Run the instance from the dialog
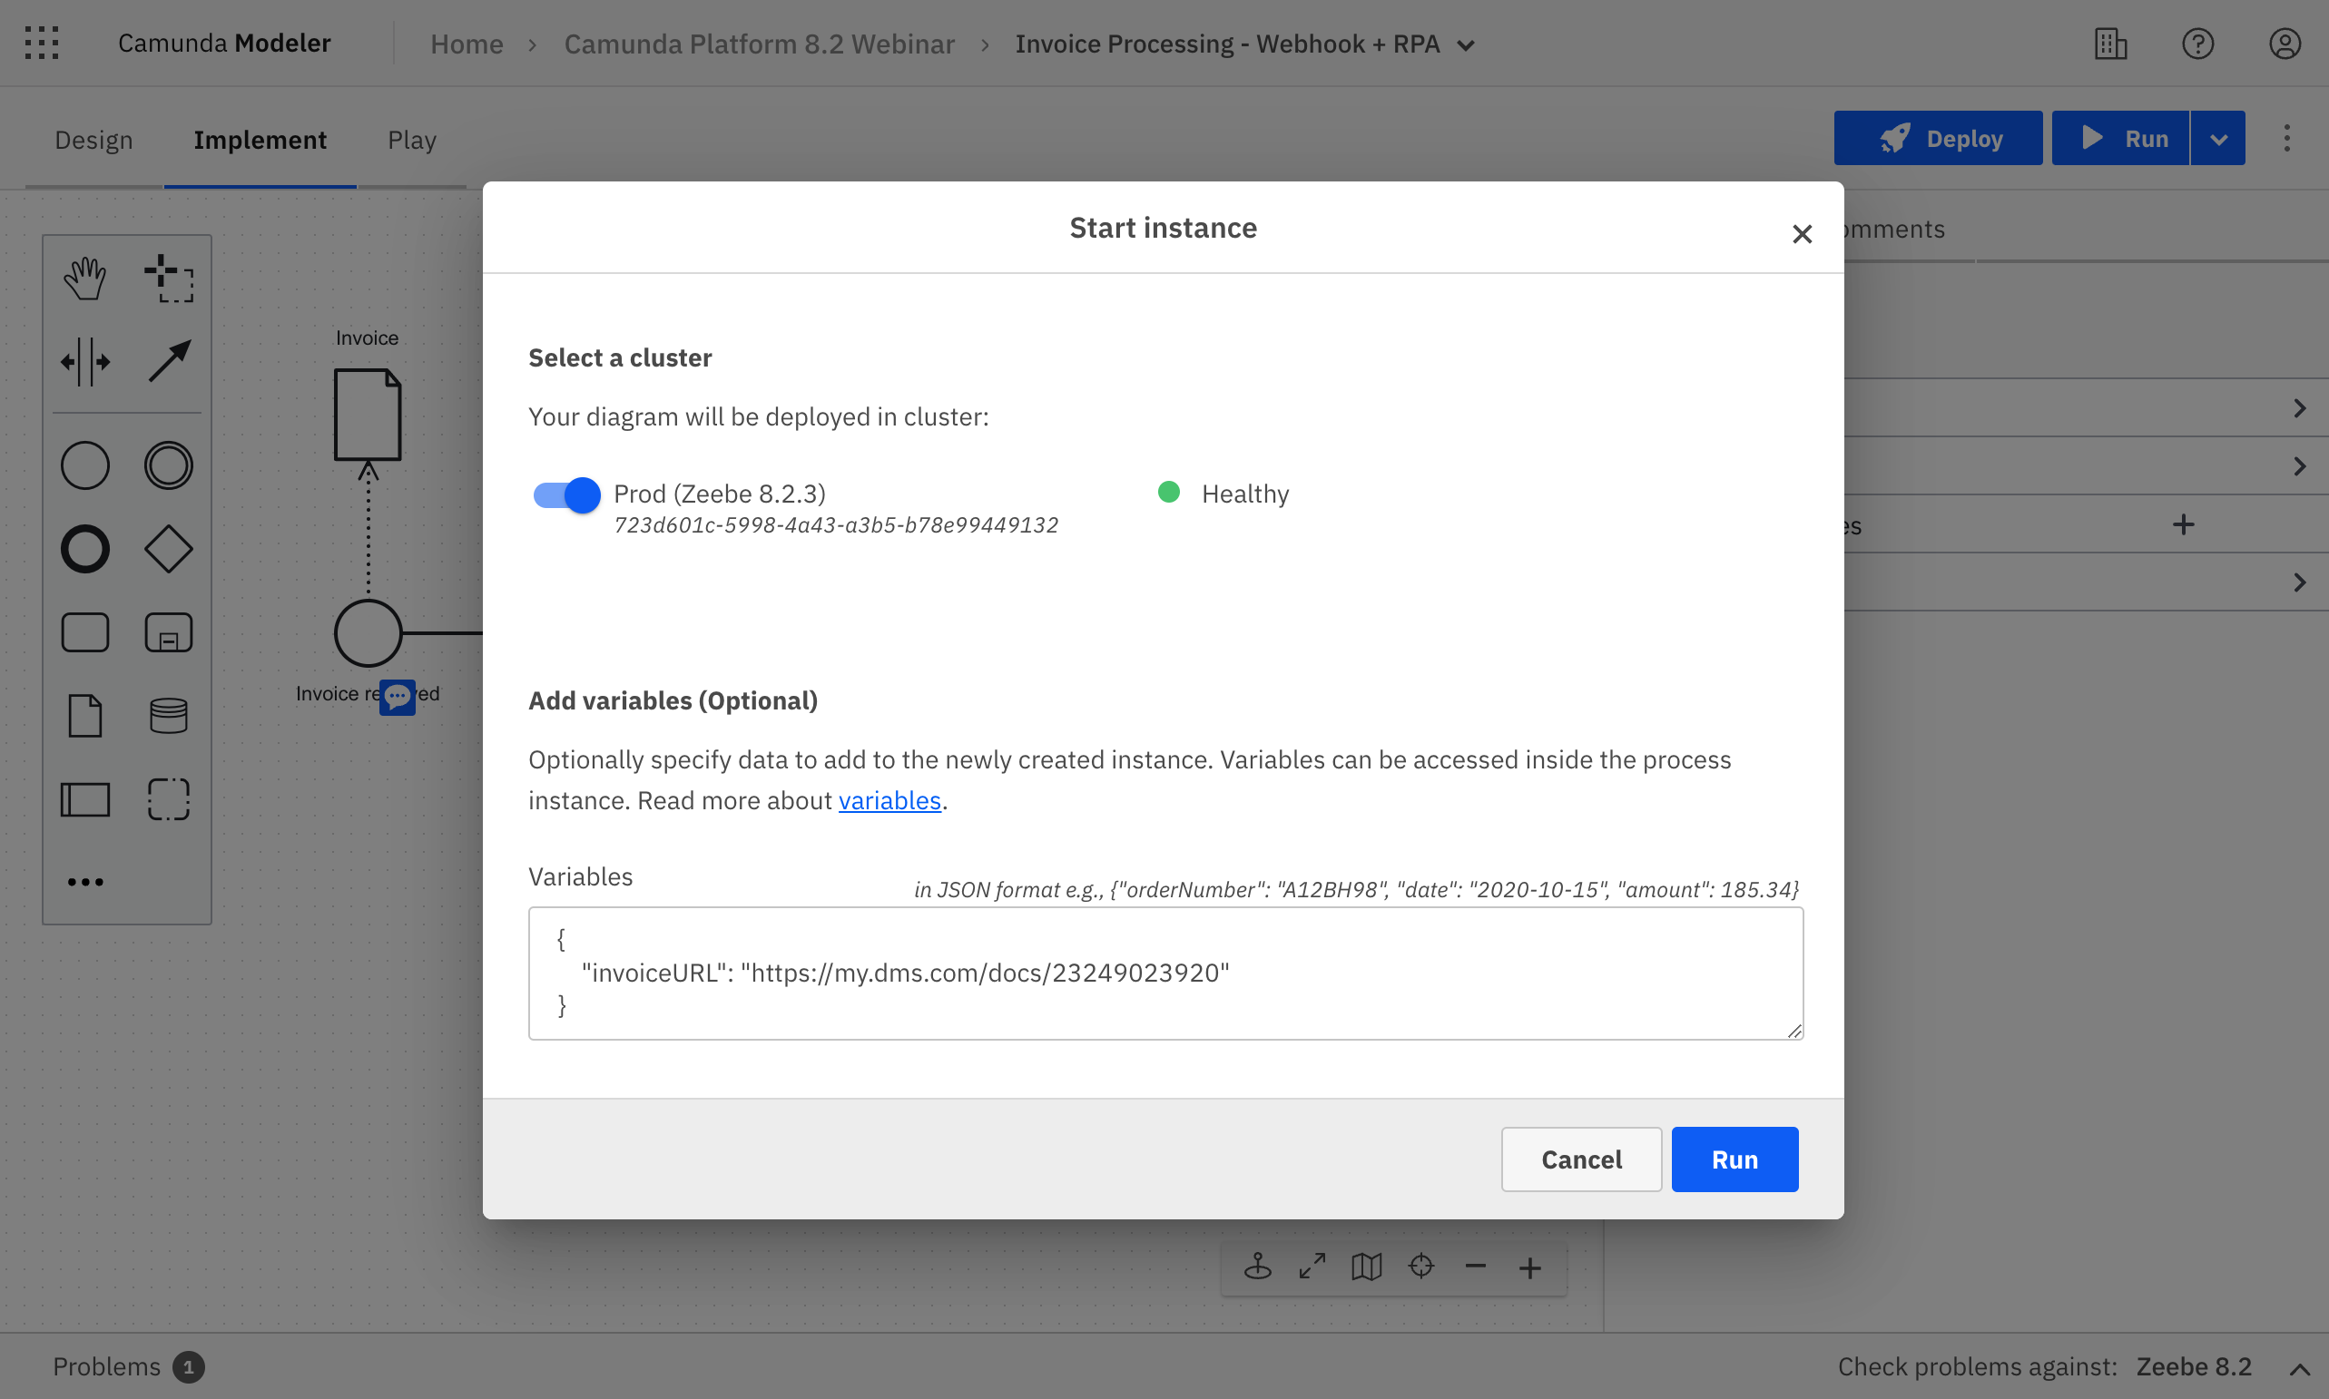 tap(1734, 1159)
